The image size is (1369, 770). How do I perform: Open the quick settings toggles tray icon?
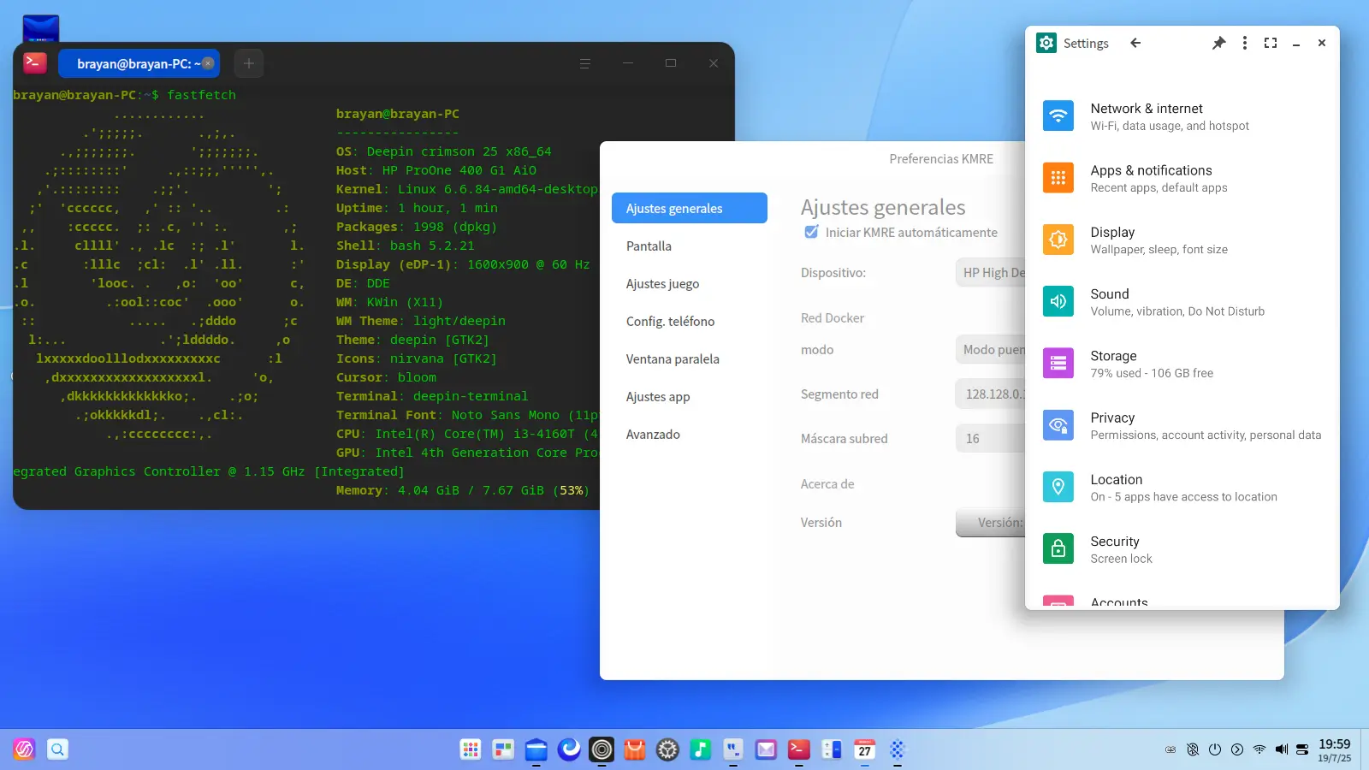point(1302,749)
